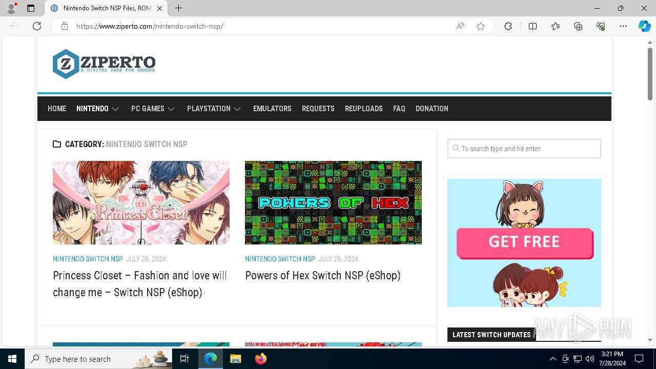Click the scrollbar down arrow
The width and height of the screenshot is (656, 369).
click(x=650, y=340)
